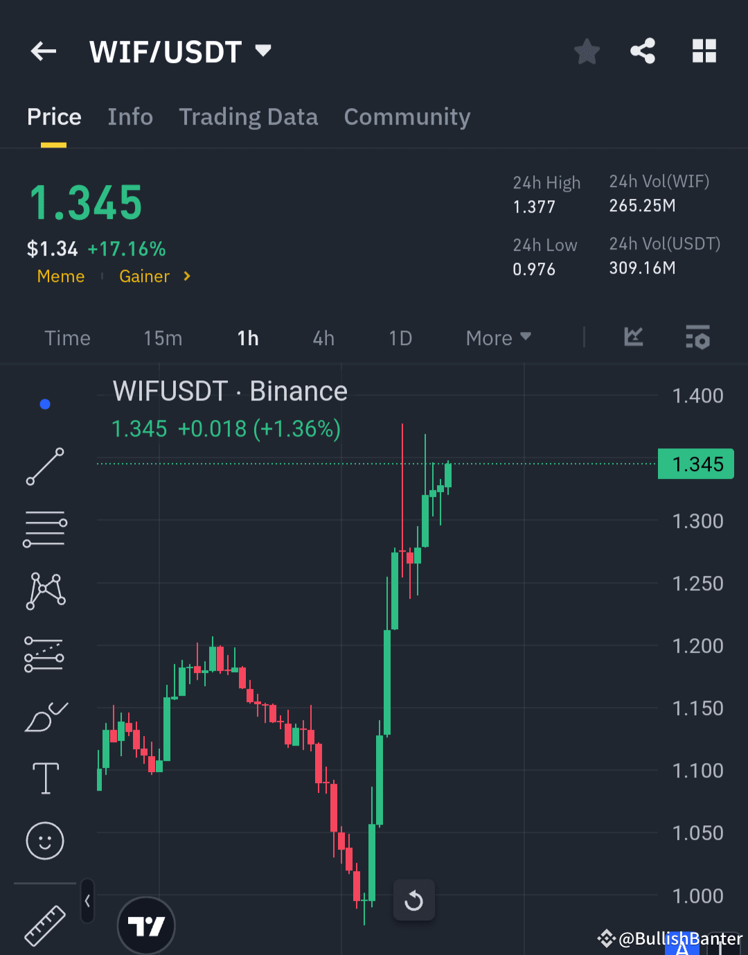Select the 4h timeframe
This screenshot has height=955, width=748.
tap(323, 338)
